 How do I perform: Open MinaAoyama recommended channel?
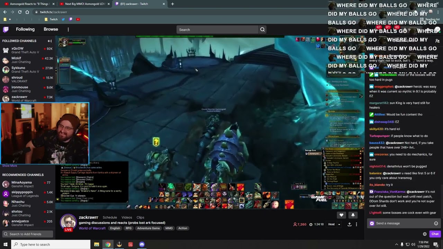(x=27, y=184)
